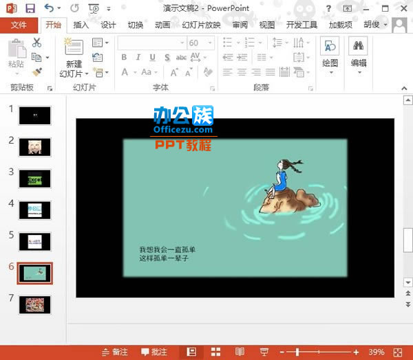Reset the slide layout icon
413x360 pixels.
point(98,57)
